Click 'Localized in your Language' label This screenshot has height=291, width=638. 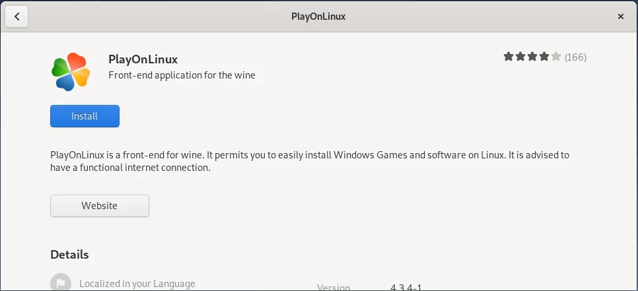137,284
